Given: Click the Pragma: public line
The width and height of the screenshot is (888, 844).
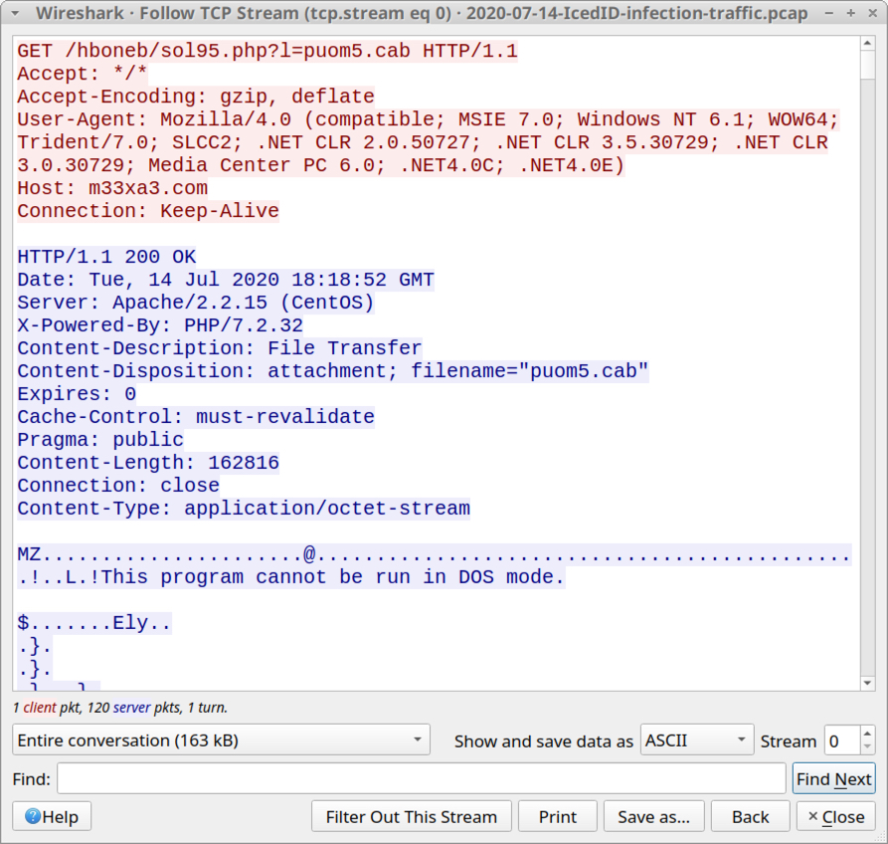Looking at the screenshot, I should tap(100, 440).
